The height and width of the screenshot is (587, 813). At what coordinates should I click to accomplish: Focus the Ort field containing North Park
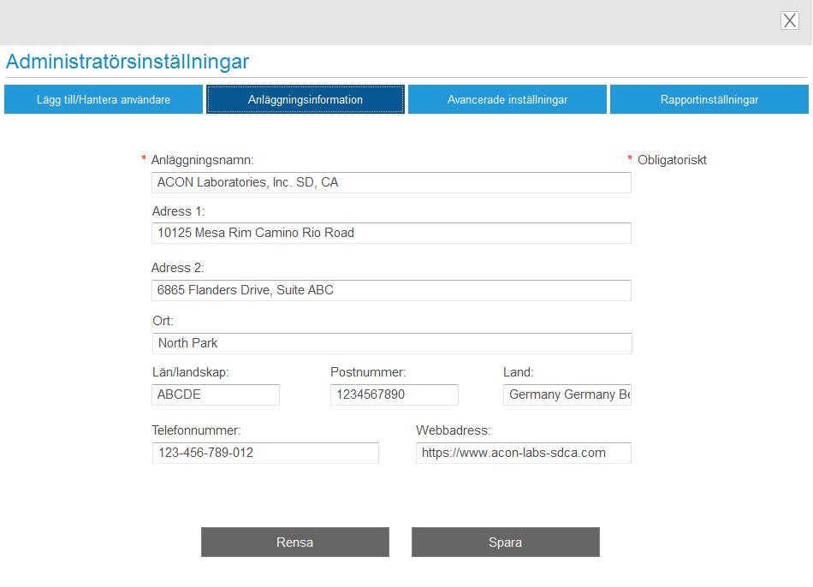tap(392, 343)
